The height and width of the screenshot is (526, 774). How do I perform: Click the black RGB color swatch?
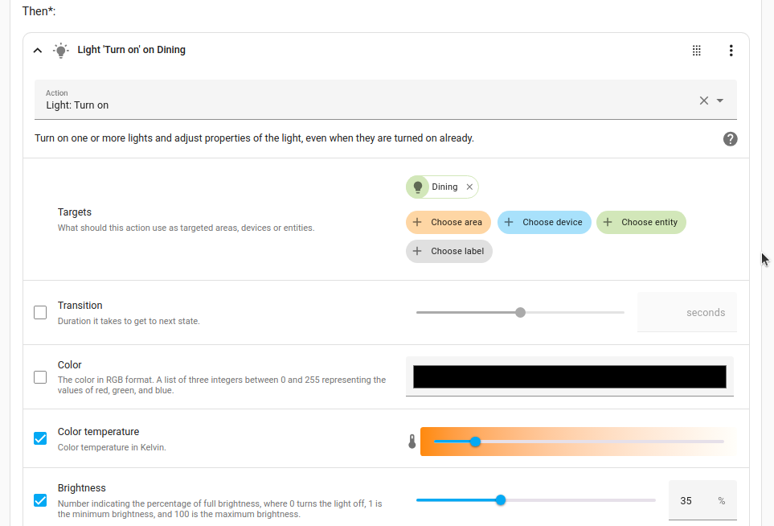(569, 376)
